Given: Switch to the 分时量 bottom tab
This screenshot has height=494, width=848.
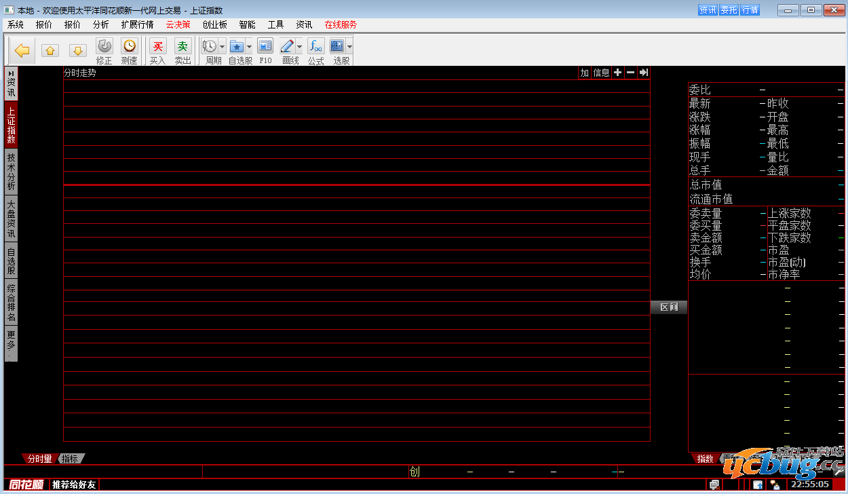Looking at the screenshot, I should pyautogui.click(x=39, y=459).
